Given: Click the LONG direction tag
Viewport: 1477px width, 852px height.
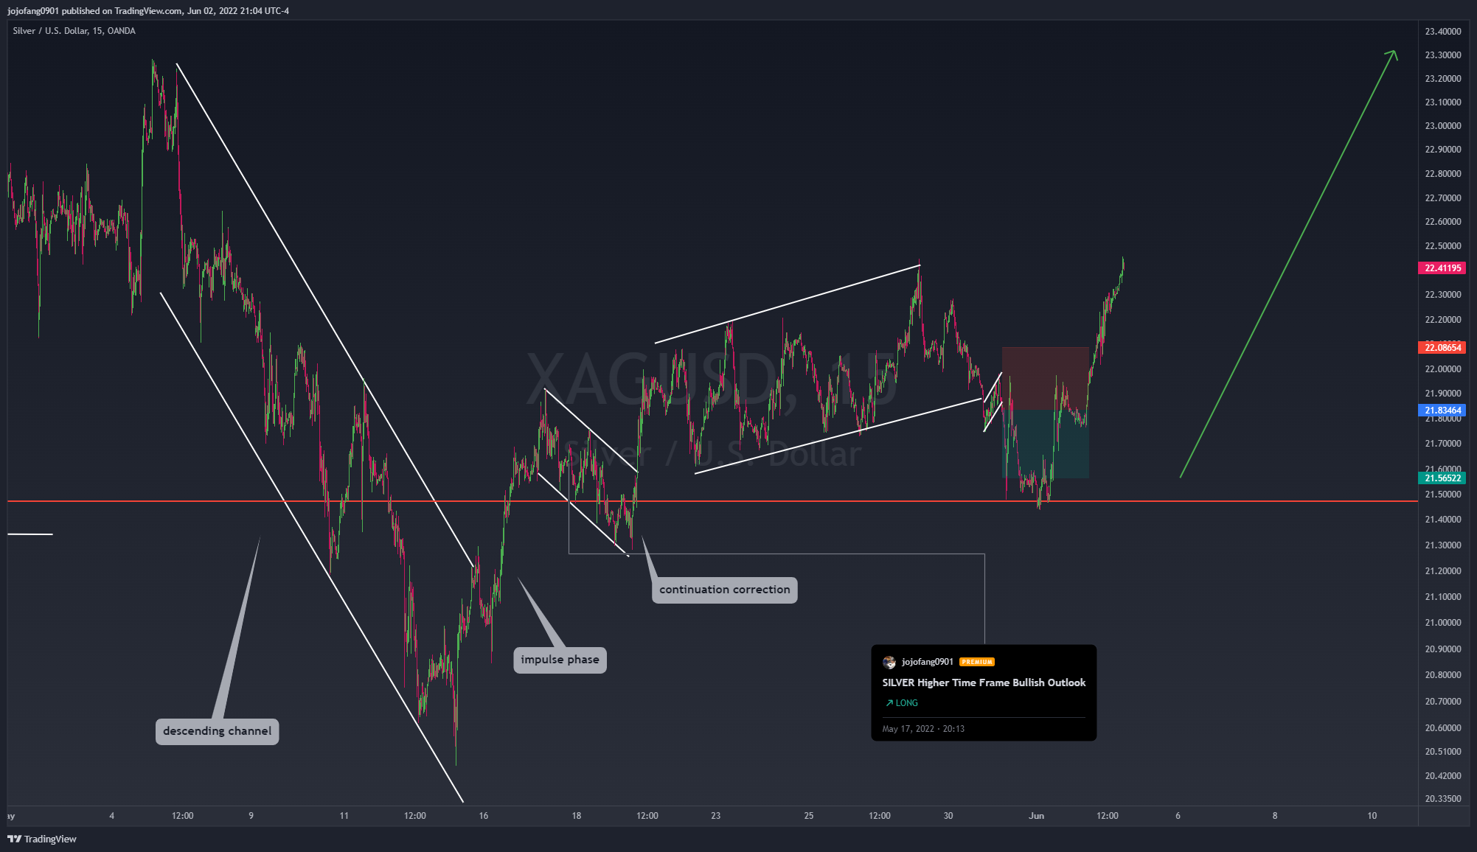Looking at the screenshot, I should (x=902, y=703).
